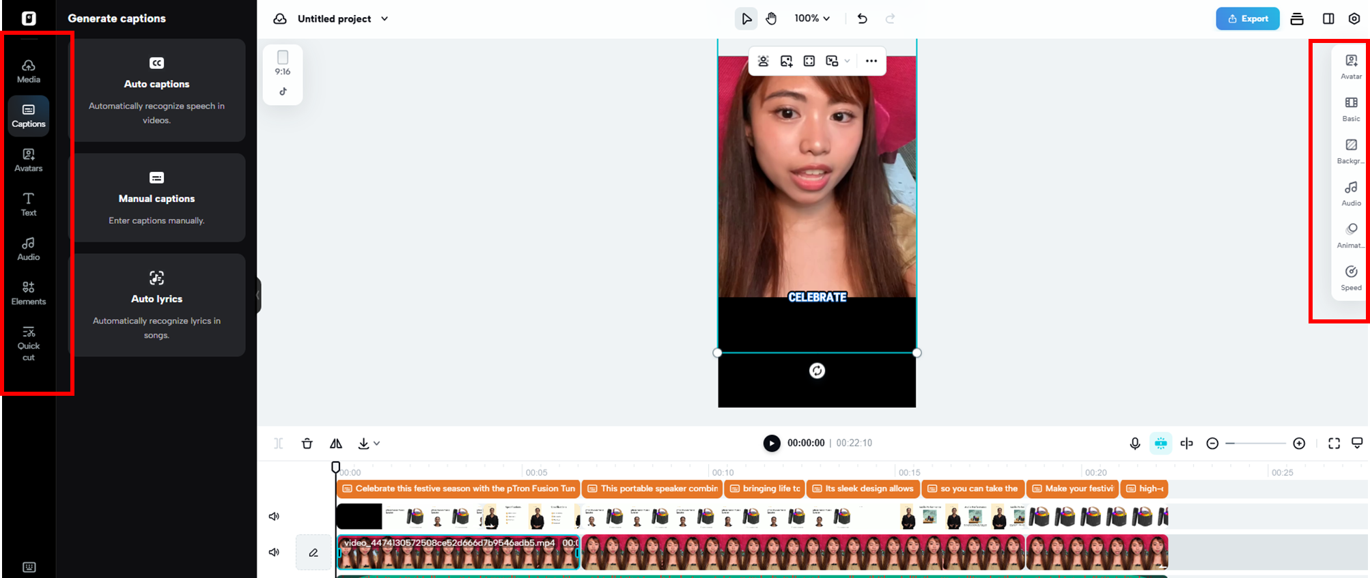This screenshot has height=578, width=1370.
Task: Undo the last action
Action: pos(863,18)
